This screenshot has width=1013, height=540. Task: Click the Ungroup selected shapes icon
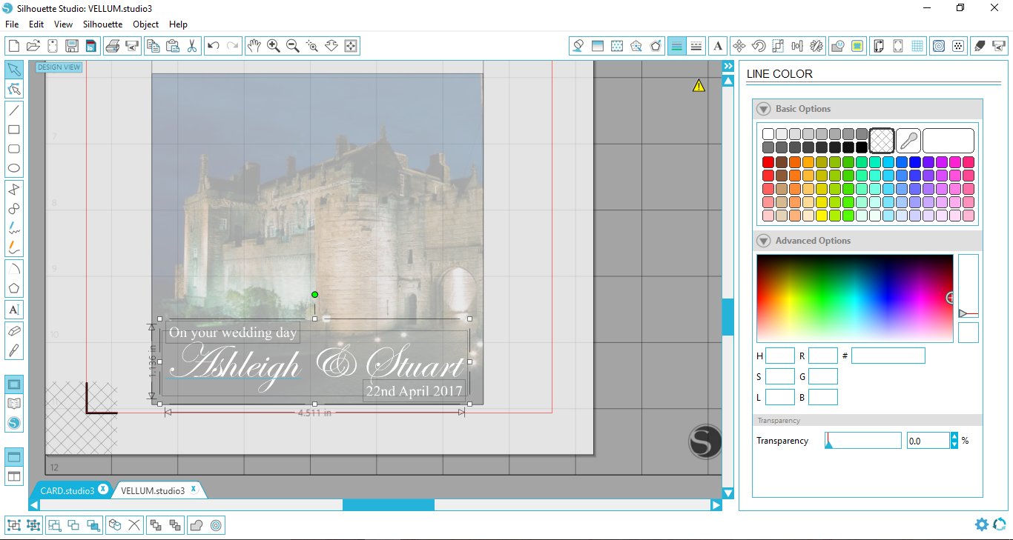tap(33, 525)
